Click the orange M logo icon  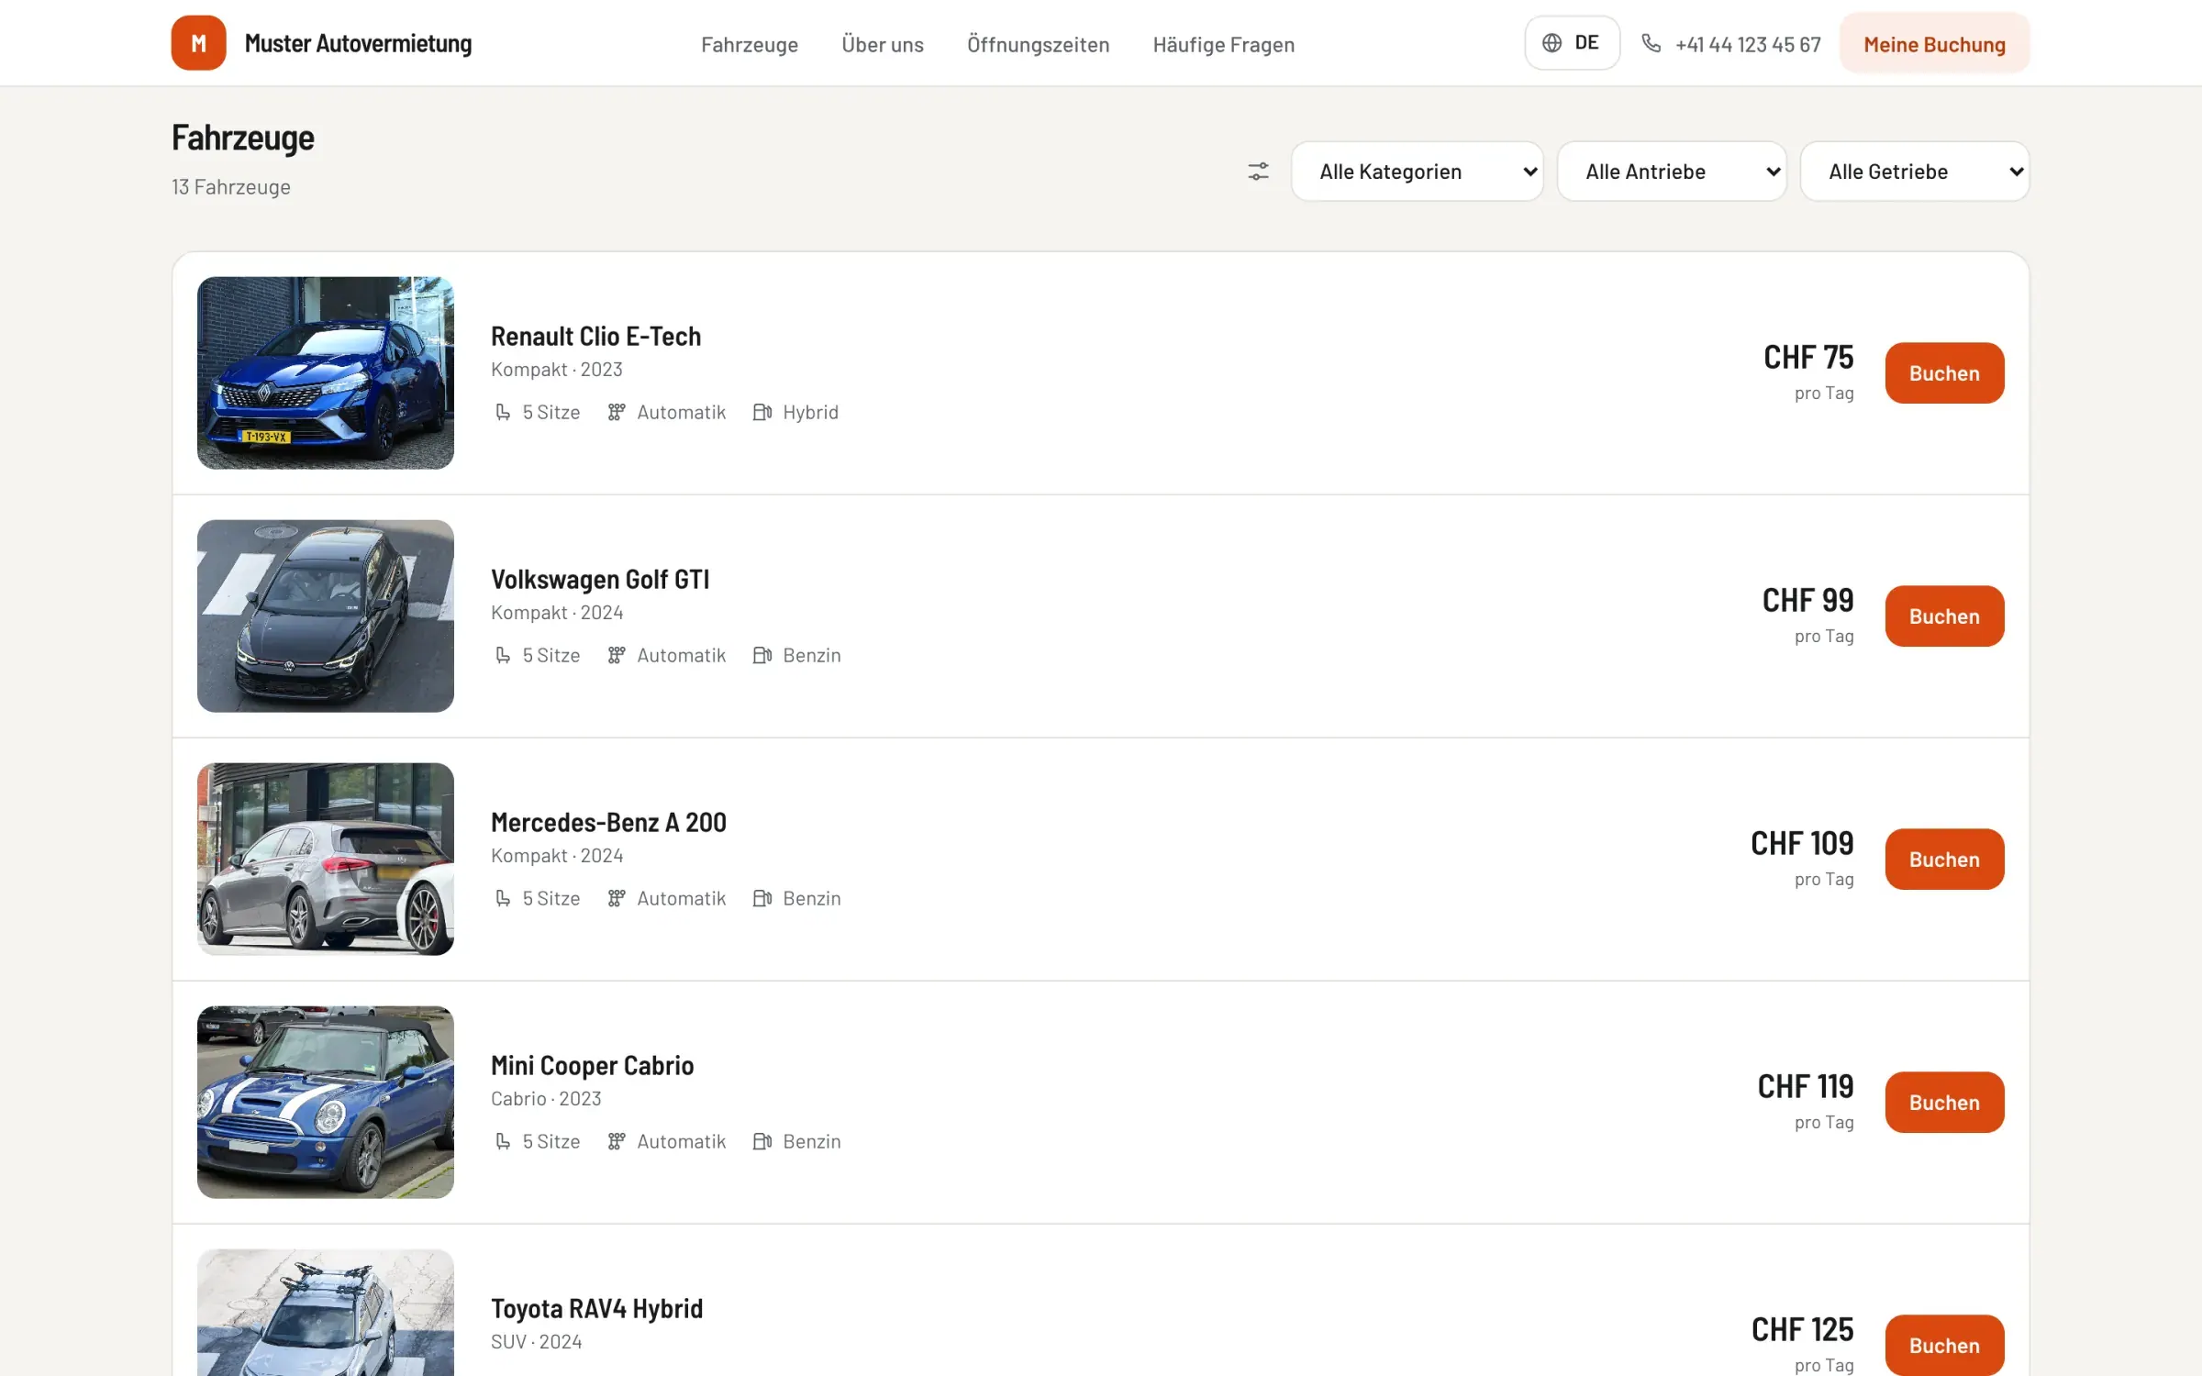(x=198, y=43)
